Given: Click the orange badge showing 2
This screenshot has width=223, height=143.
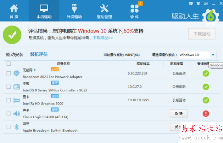Looking at the screenshot, I should pyautogui.click(x=140, y=4).
